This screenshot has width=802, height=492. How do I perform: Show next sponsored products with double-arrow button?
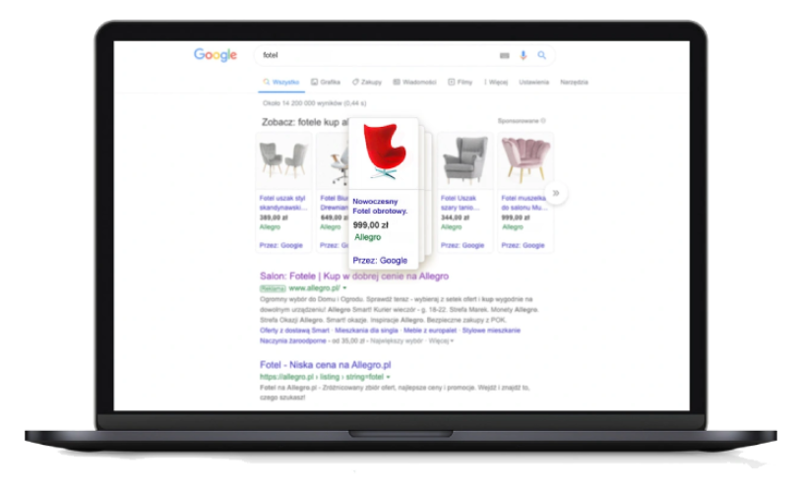click(556, 193)
